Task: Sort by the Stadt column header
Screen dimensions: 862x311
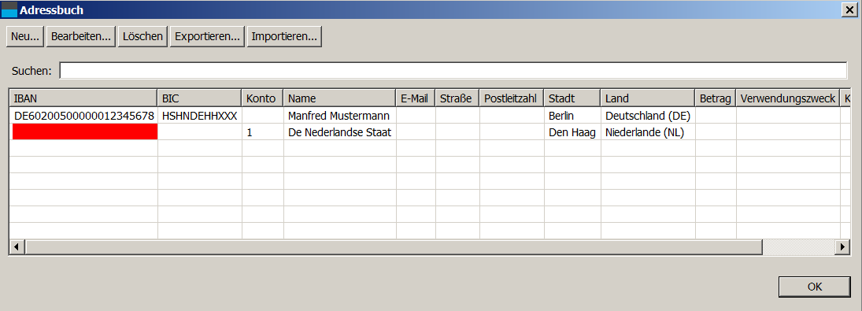Action: click(x=572, y=98)
